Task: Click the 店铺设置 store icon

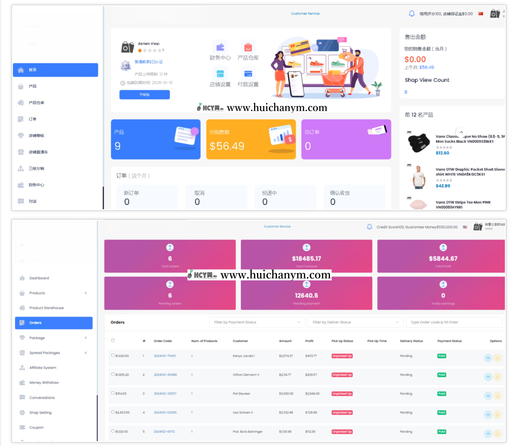Action: (x=220, y=74)
